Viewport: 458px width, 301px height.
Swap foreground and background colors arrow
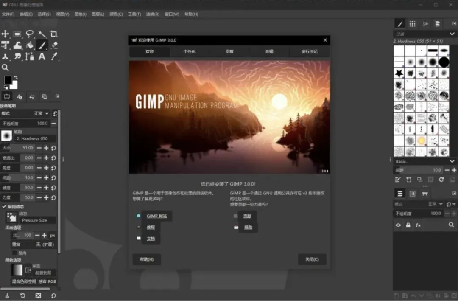16,78
